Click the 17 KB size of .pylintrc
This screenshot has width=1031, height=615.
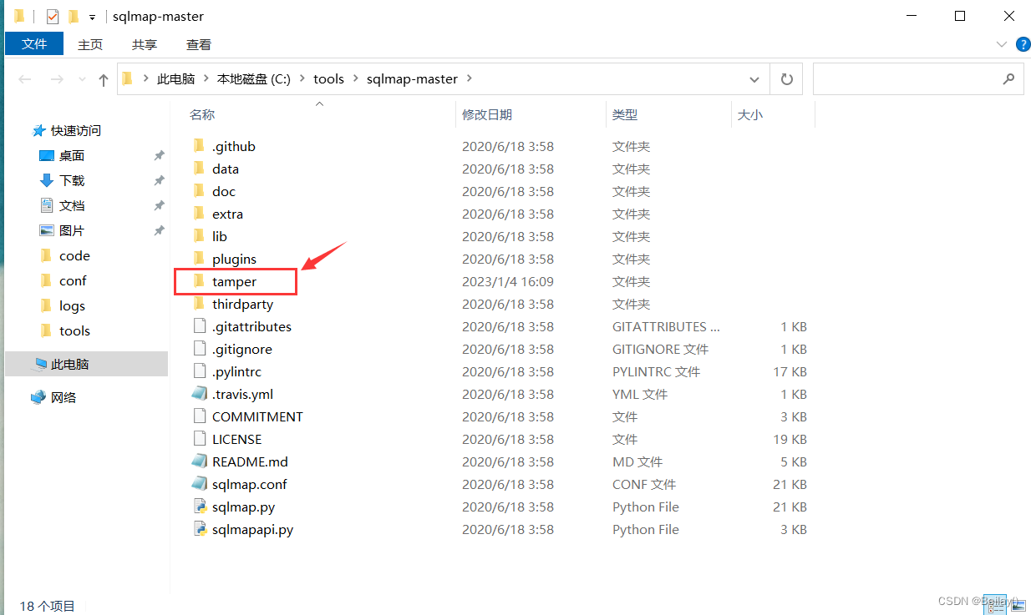point(790,371)
